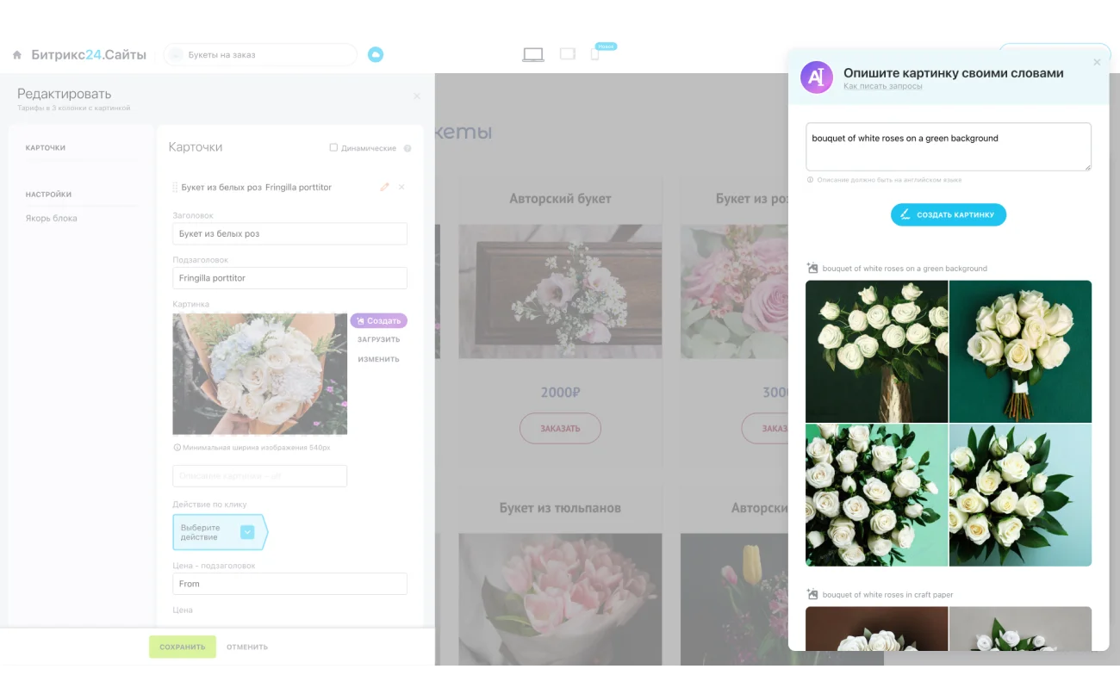This screenshot has height=700, width=1120.
Task: Click purple Создать AI image button
Action: [379, 320]
